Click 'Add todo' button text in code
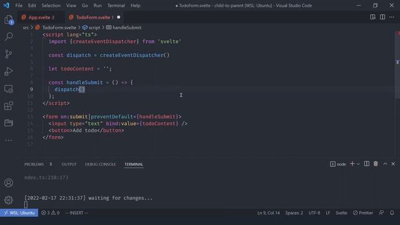Viewport: 400px width, 225px height. (x=85, y=131)
